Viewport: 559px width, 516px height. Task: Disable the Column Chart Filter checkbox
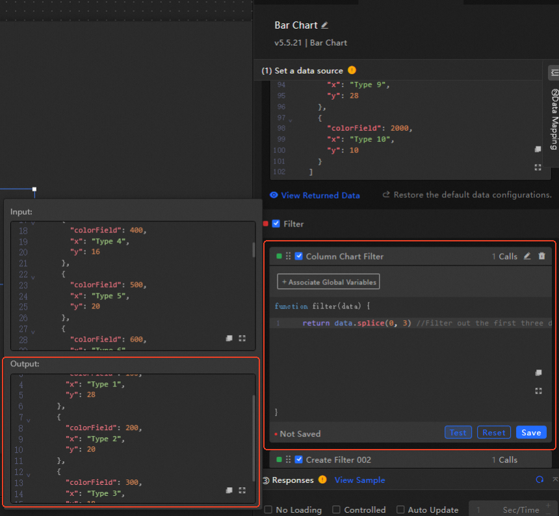[299, 256]
